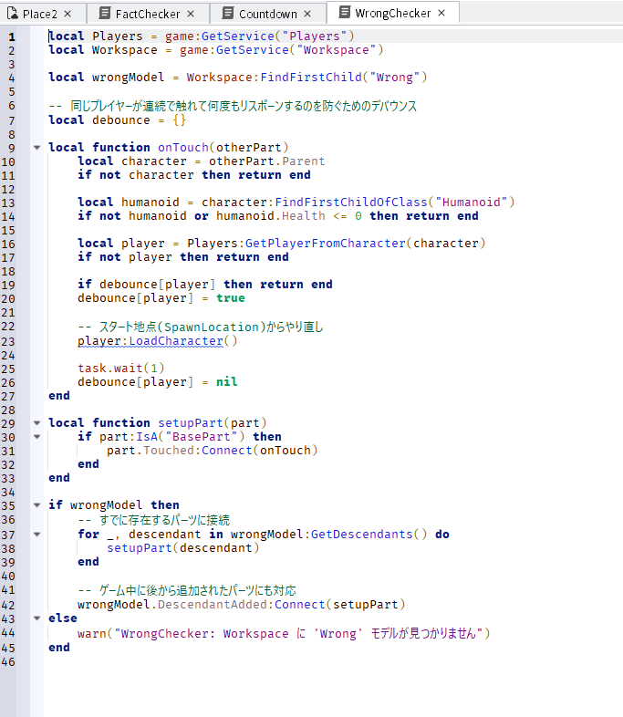Close the WrongChecker tab

click(x=441, y=13)
